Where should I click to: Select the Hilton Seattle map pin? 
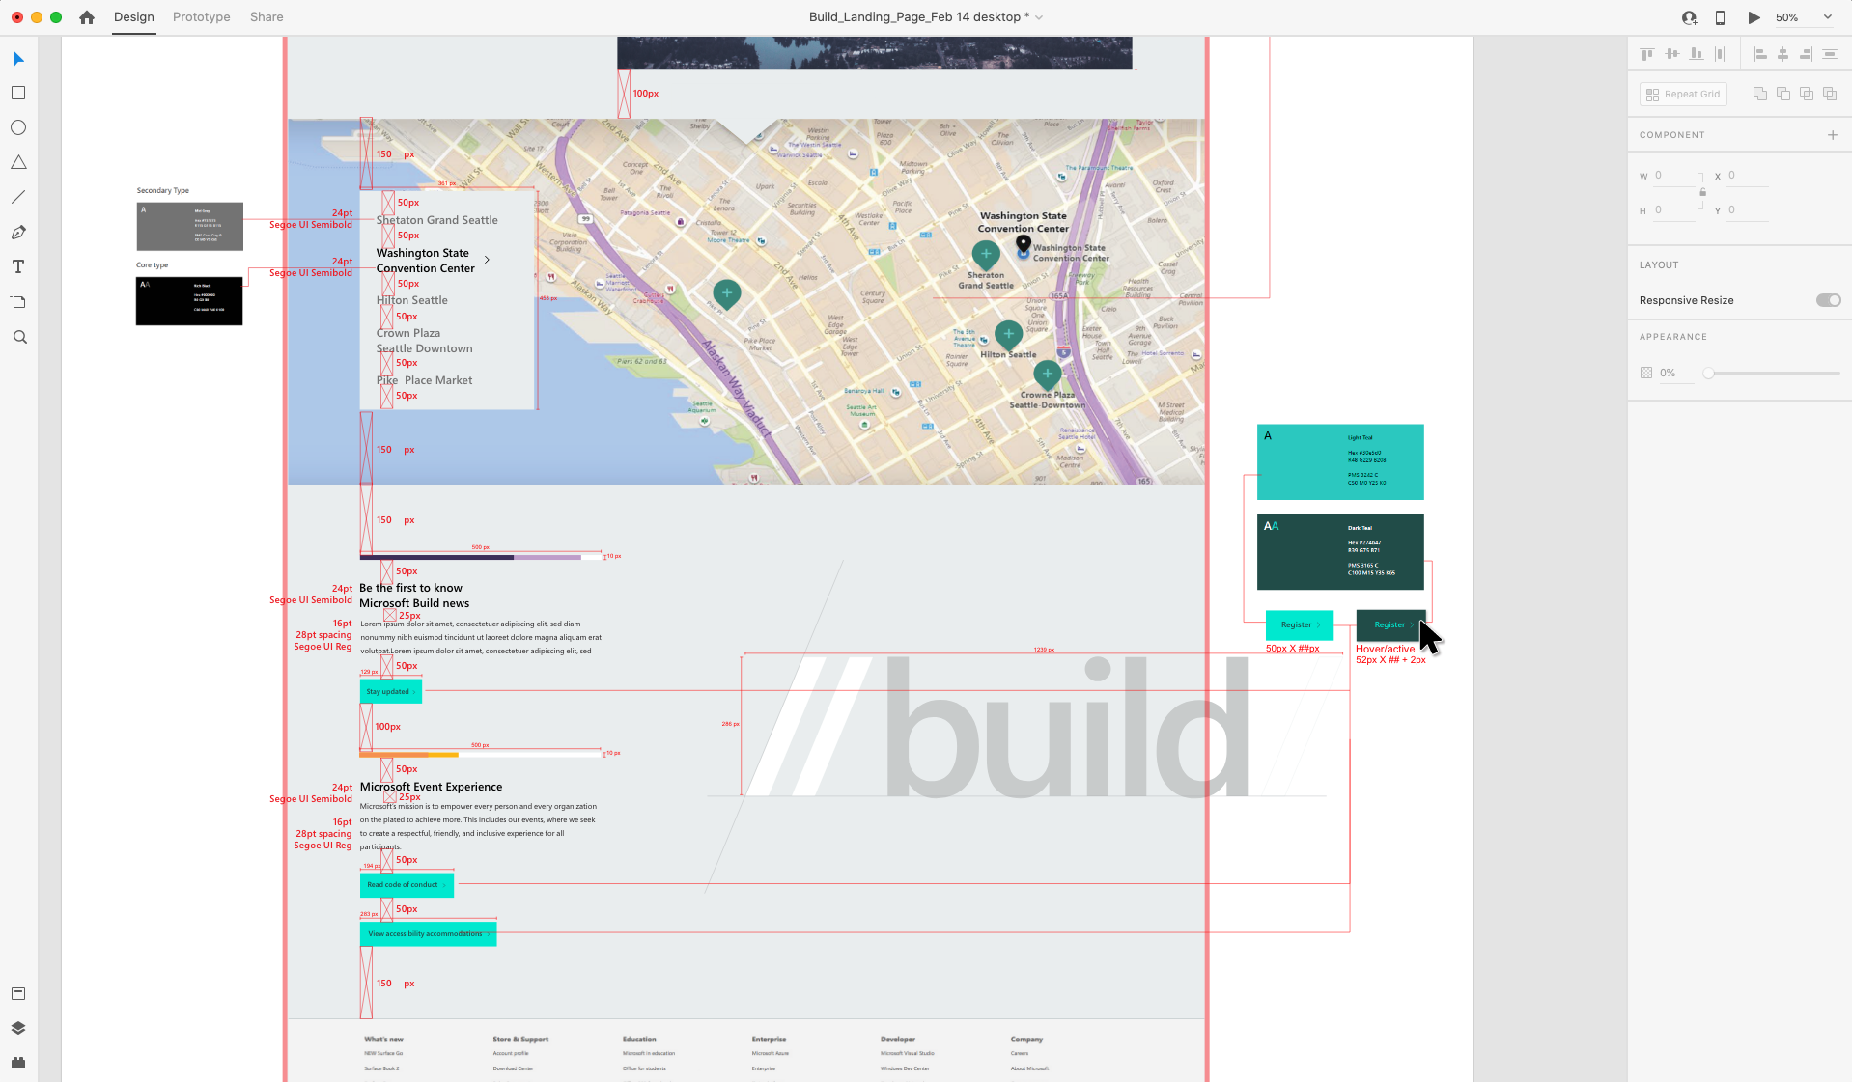(1008, 335)
